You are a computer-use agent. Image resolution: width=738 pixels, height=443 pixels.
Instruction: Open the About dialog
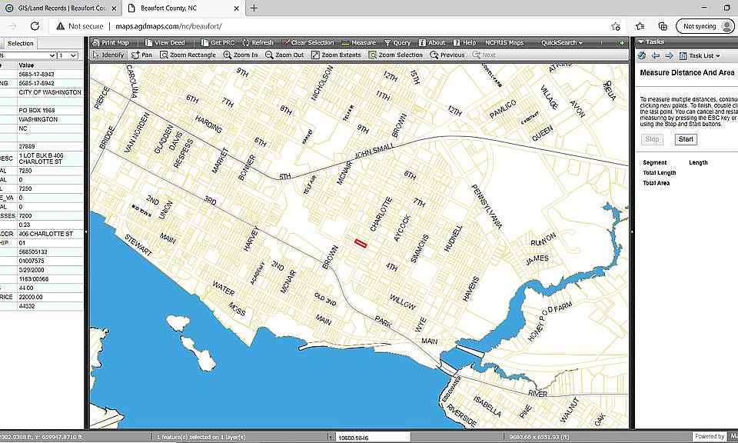tap(432, 42)
